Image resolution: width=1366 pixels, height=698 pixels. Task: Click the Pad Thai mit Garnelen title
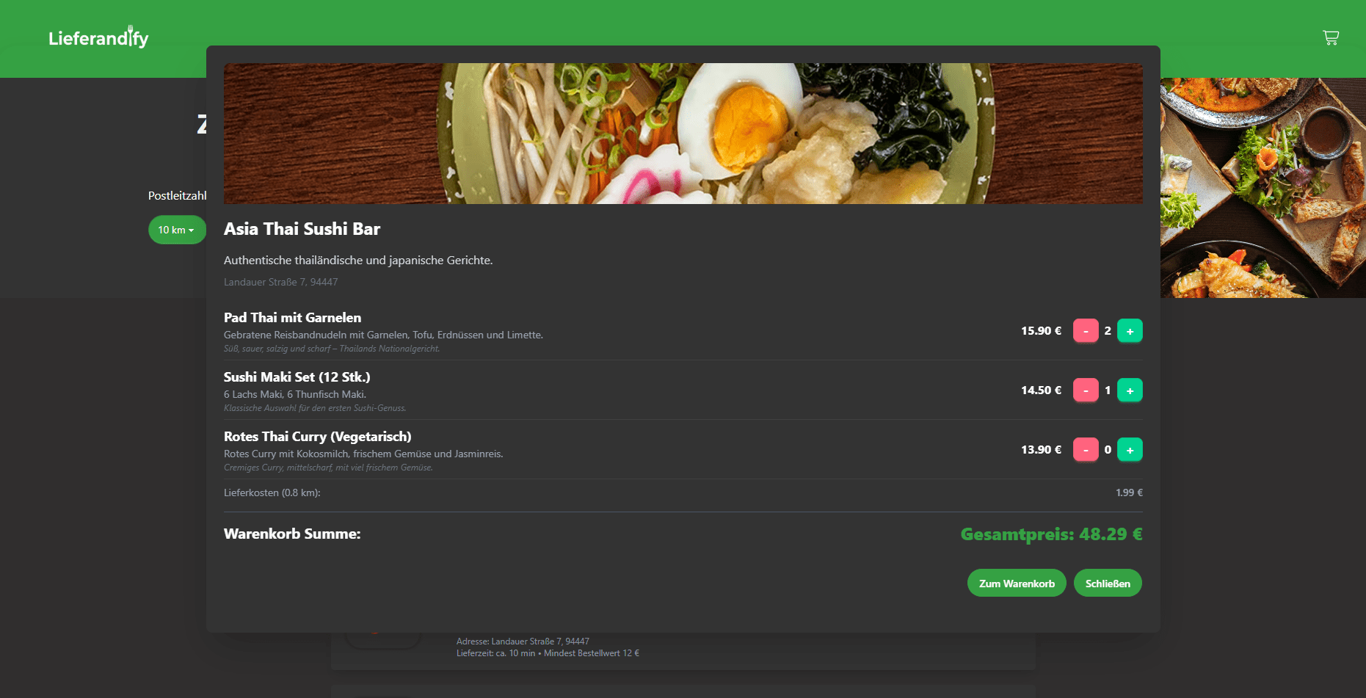[292, 318]
